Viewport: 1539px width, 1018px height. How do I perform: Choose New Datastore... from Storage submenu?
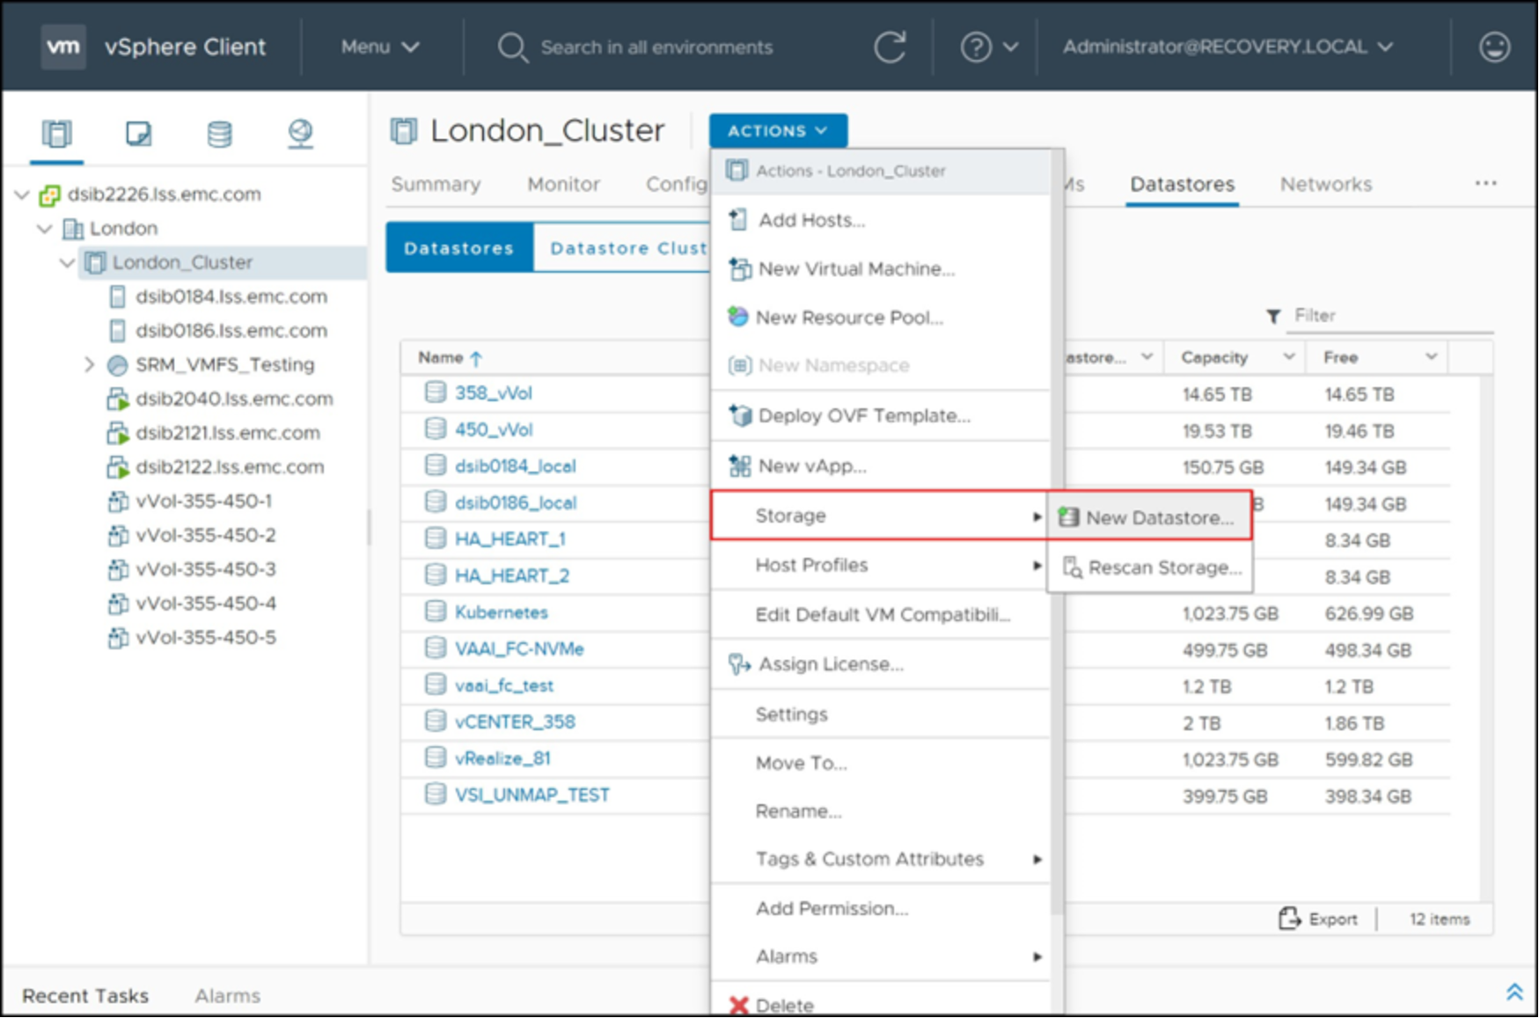1149,517
